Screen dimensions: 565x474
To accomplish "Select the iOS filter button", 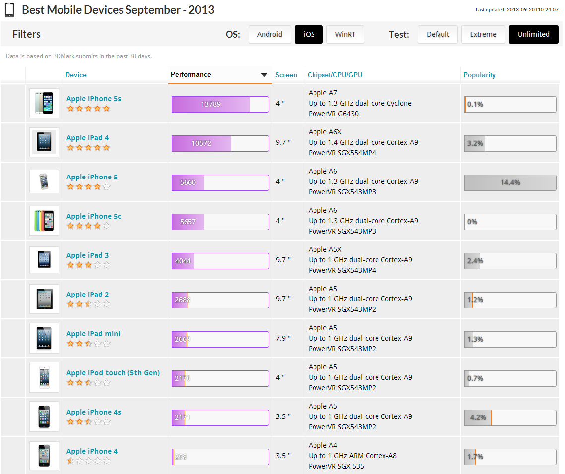I will 309,35.
